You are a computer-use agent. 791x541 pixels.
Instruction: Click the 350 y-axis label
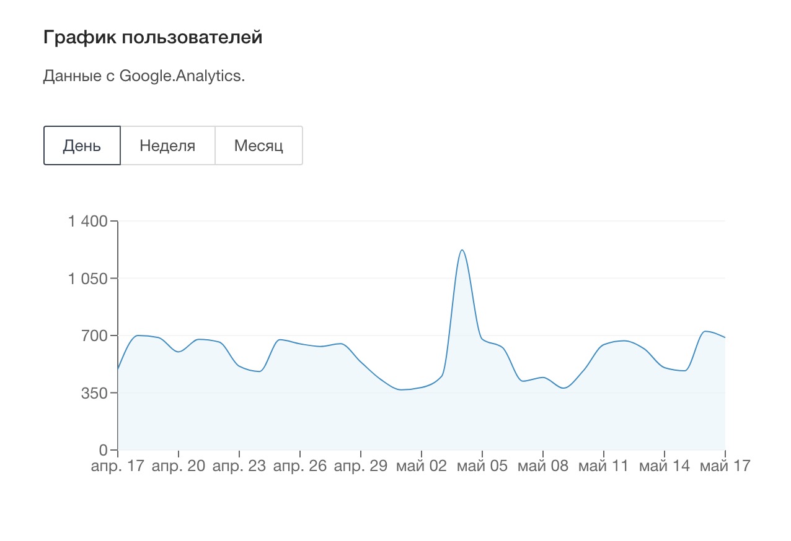coord(95,393)
